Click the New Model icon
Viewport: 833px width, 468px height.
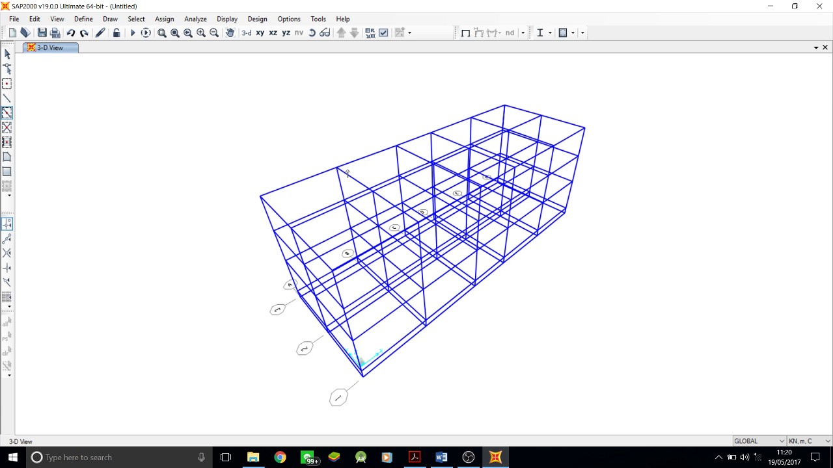pyautogui.click(x=12, y=32)
